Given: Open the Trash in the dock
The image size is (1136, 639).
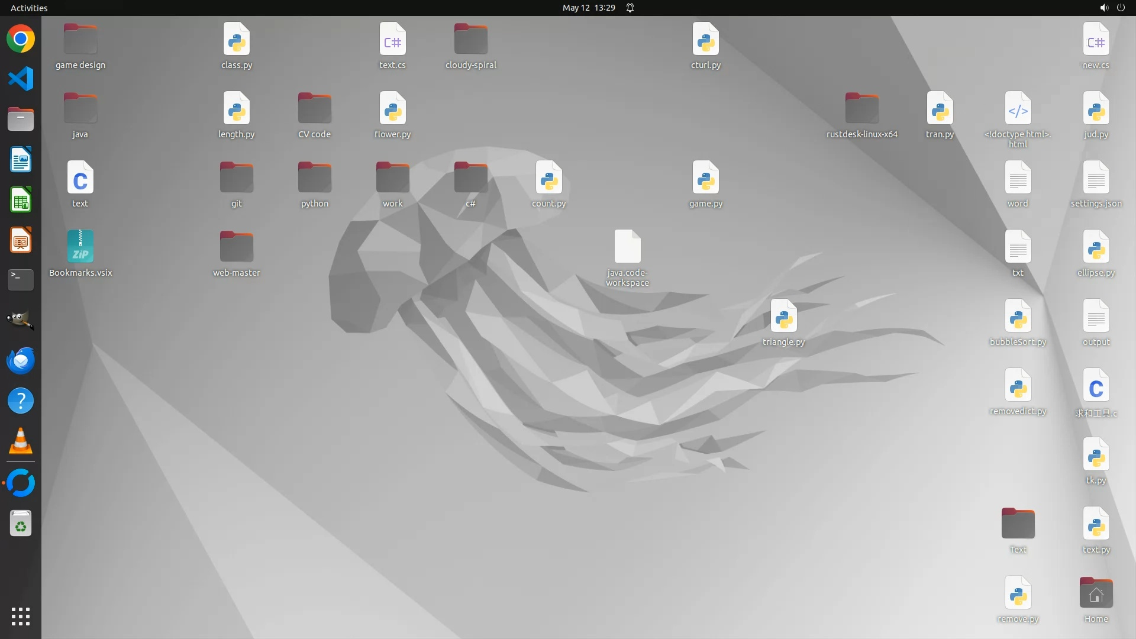Looking at the screenshot, I should click(x=21, y=524).
